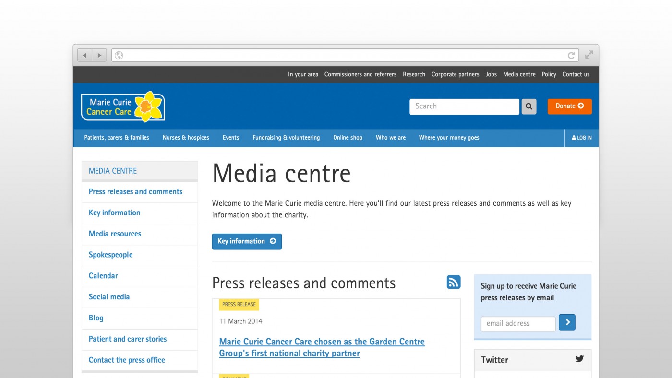The height and width of the screenshot is (378, 672).
Task: Click the browser address bar
Action: (345, 55)
